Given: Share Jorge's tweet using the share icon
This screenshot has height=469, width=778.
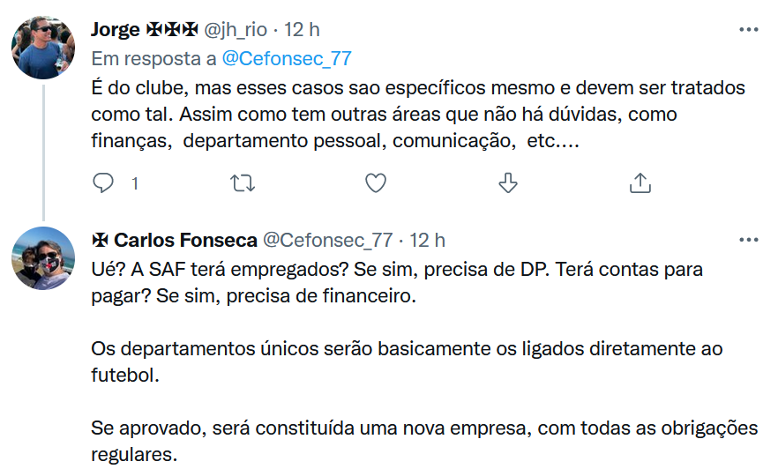Looking at the screenshot, I should (x=640, y=182).
